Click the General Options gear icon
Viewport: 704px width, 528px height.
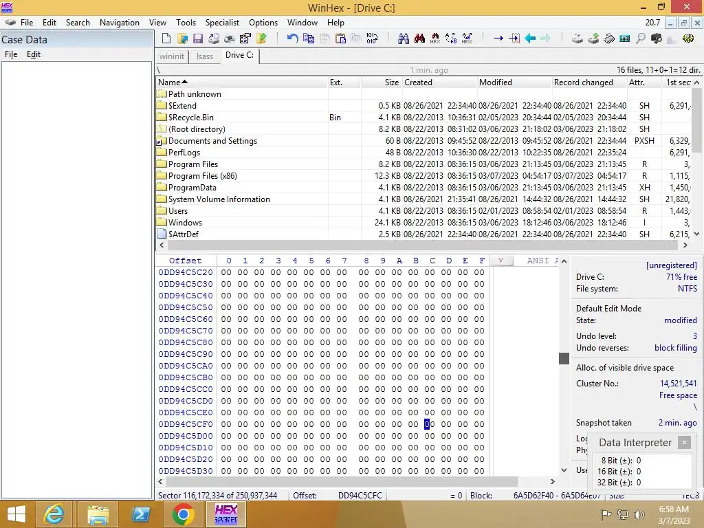tap(687, 38)
